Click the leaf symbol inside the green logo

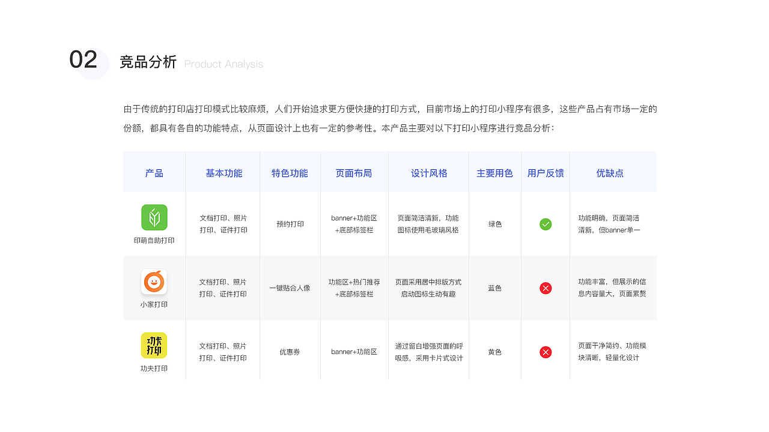pos(154,217)
